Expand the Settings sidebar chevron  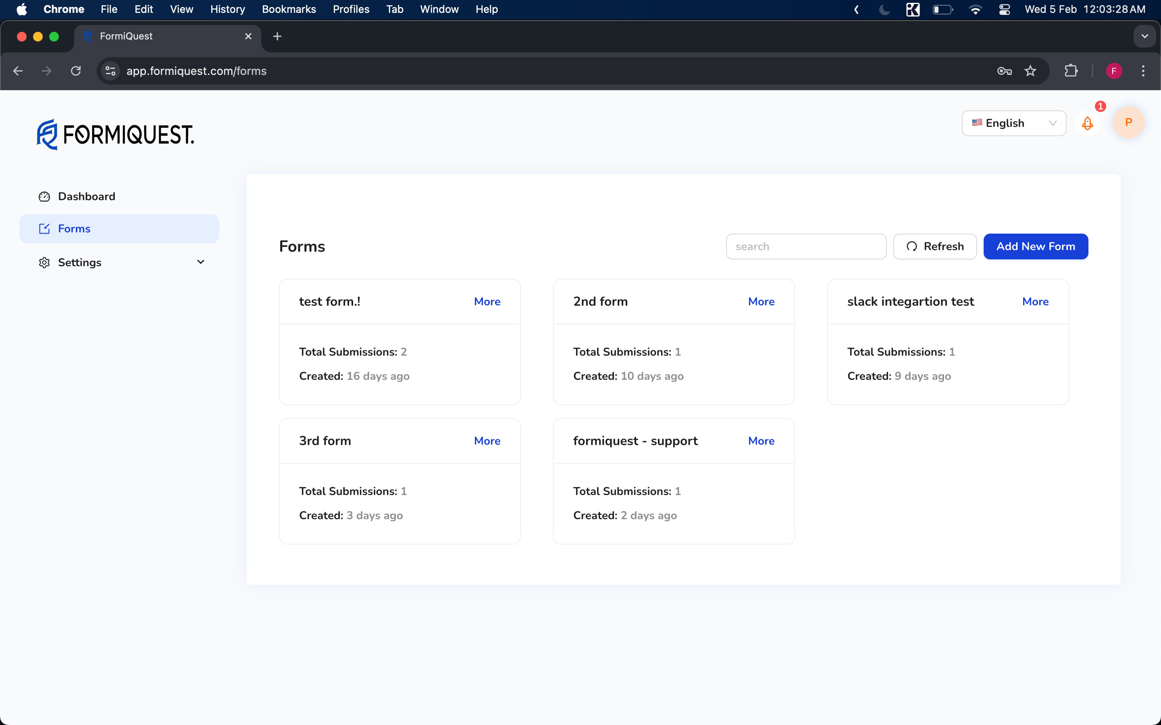click(200, 262)
